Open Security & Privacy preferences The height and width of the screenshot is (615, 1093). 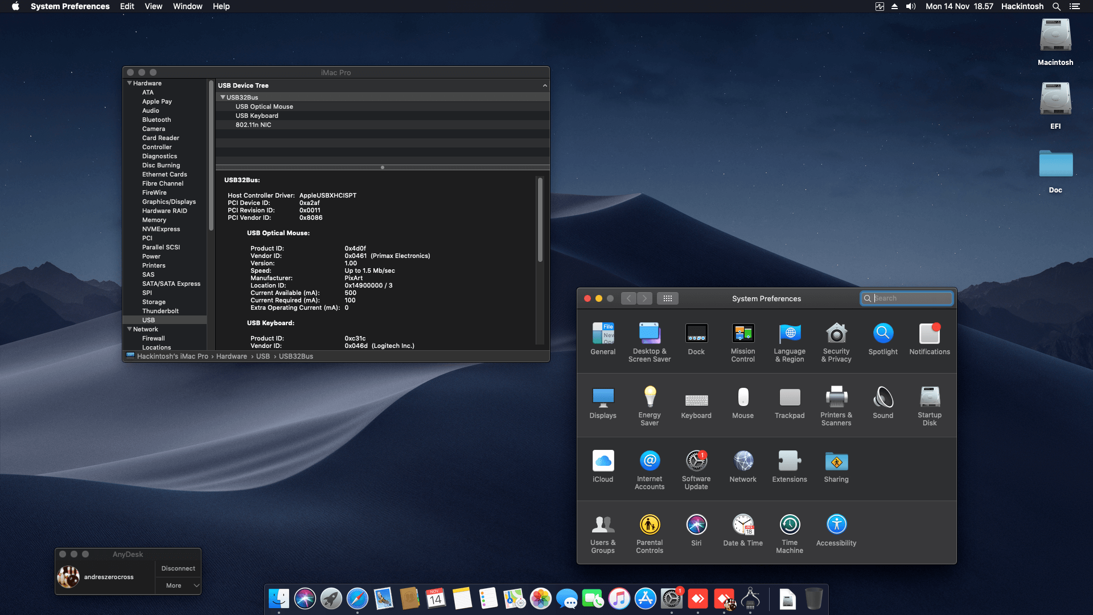836,342
